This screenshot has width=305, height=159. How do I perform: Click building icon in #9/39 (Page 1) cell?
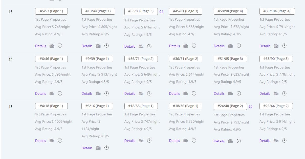tap(98, 93)
